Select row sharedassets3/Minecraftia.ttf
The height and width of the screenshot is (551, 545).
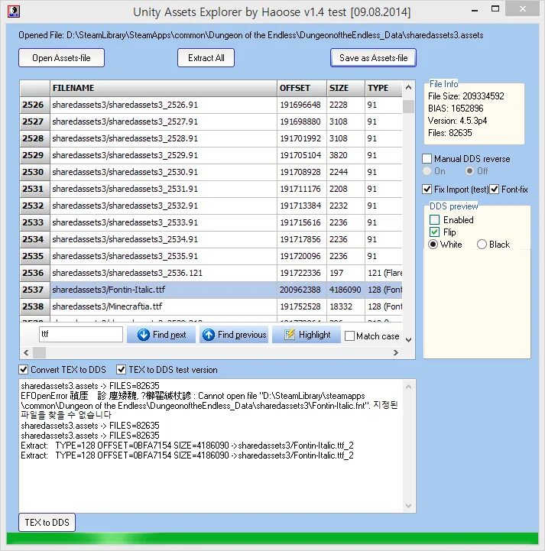pos(211,306)
